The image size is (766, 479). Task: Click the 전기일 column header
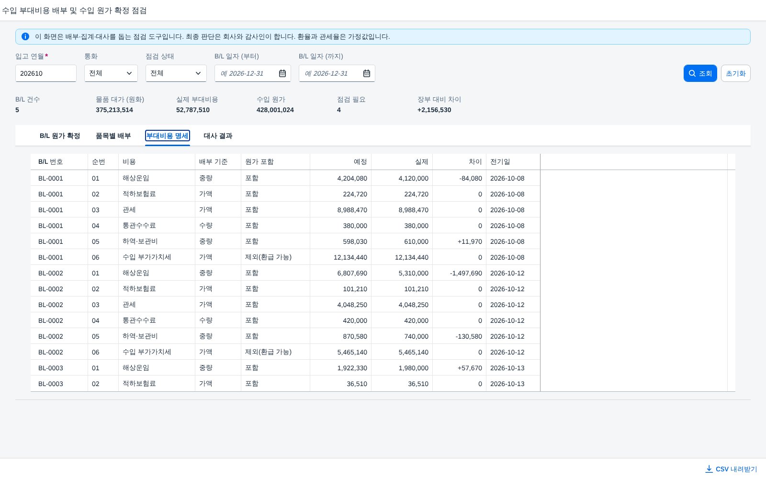pos(513,162)
